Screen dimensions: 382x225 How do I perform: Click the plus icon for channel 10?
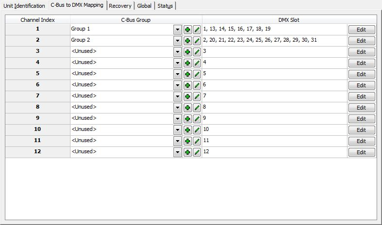[x=188, y=130]
